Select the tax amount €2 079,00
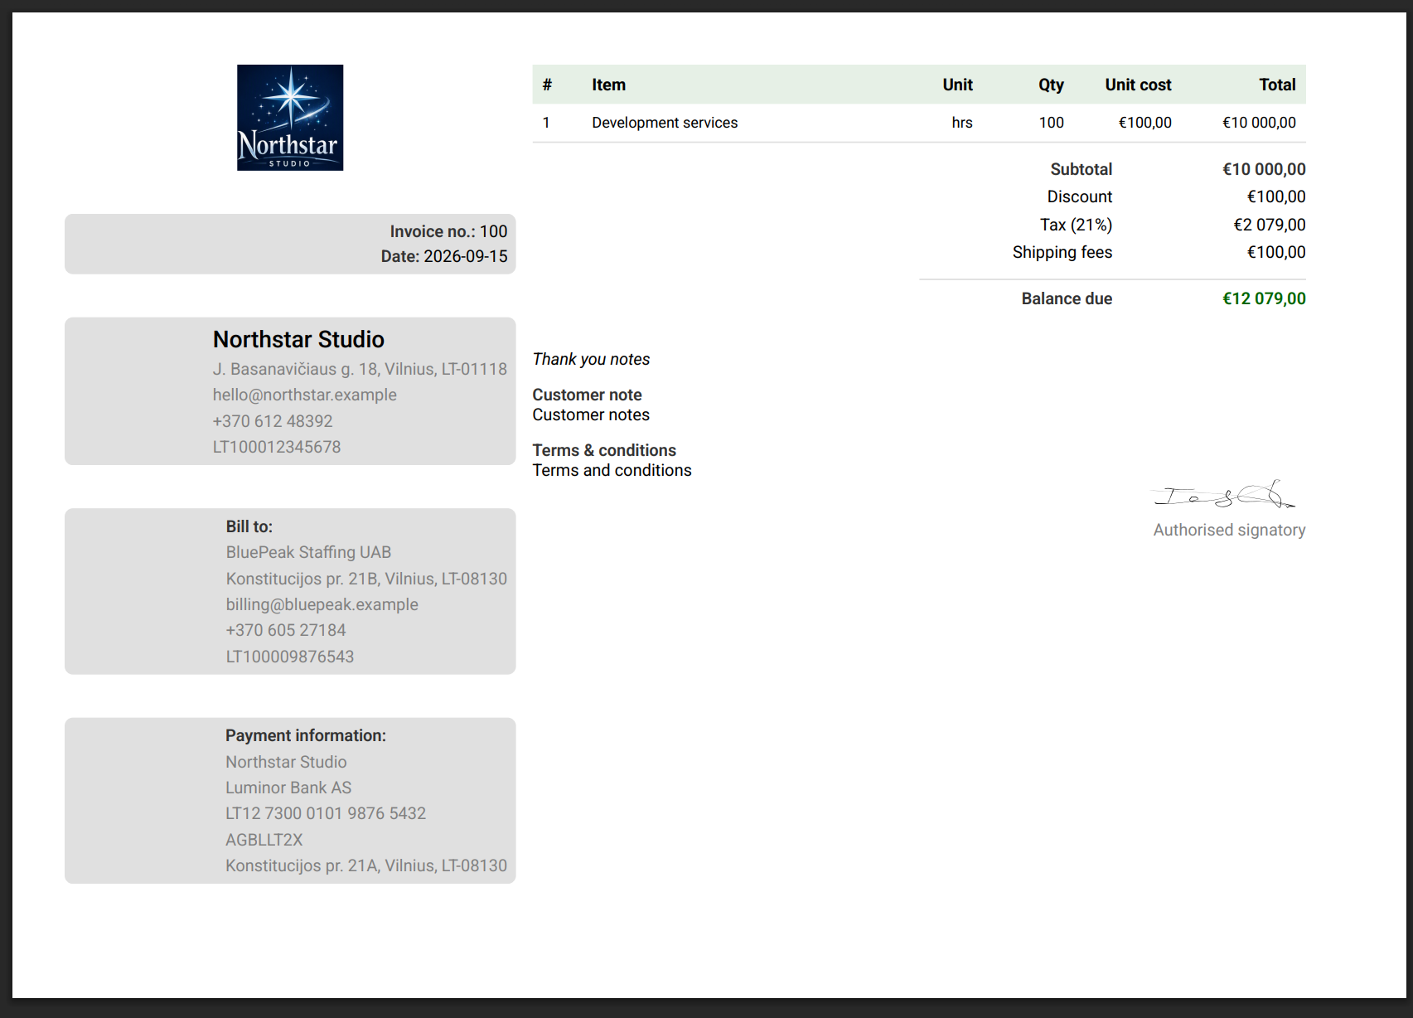1413x1018 pixels. coord(1269,225)
